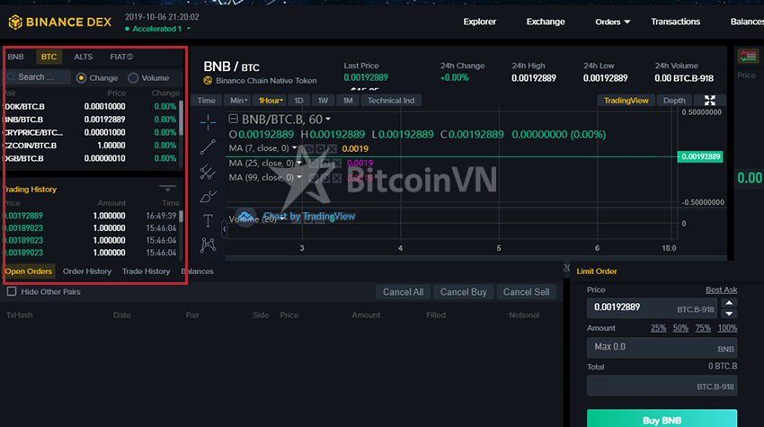Click the TradingView logo badge
The width and height of the screenshot is (764, 427).
(245, 217)
